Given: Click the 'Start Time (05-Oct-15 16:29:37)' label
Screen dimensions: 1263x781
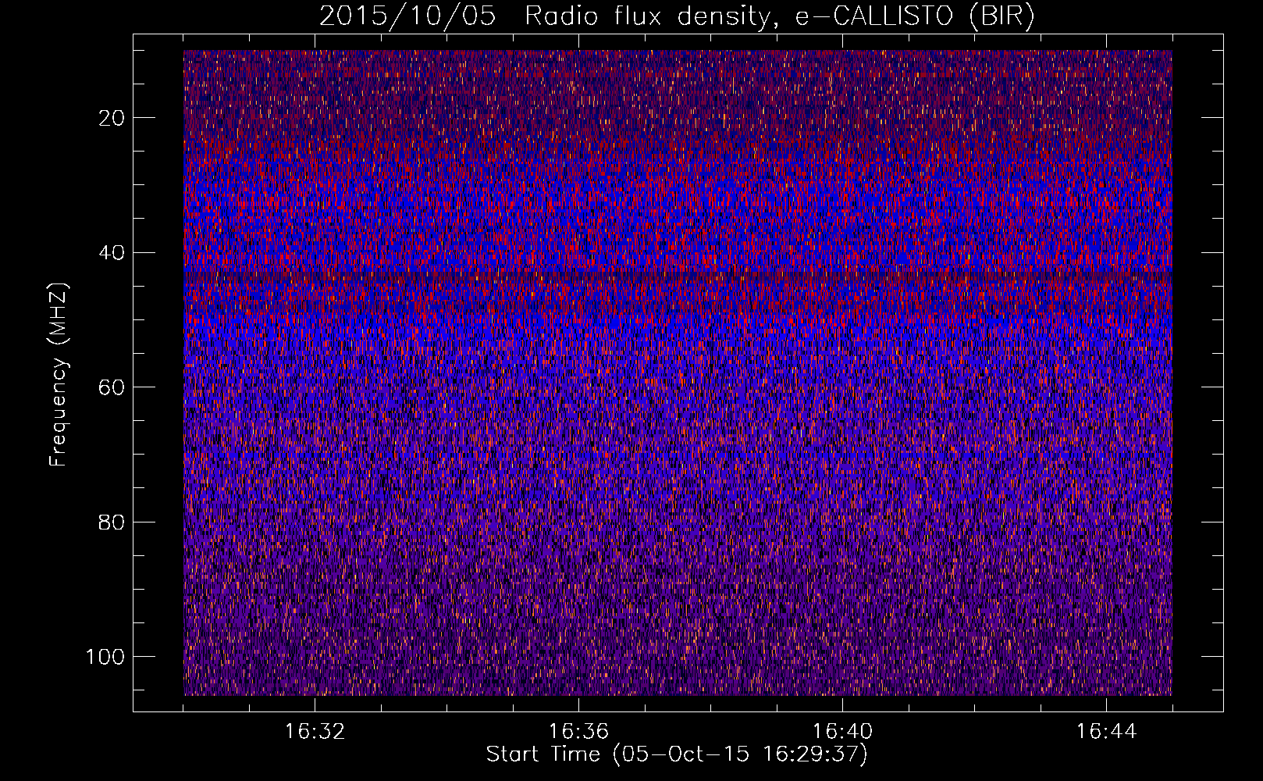Looking at the screenshot, I should click(x=677, y=754).
